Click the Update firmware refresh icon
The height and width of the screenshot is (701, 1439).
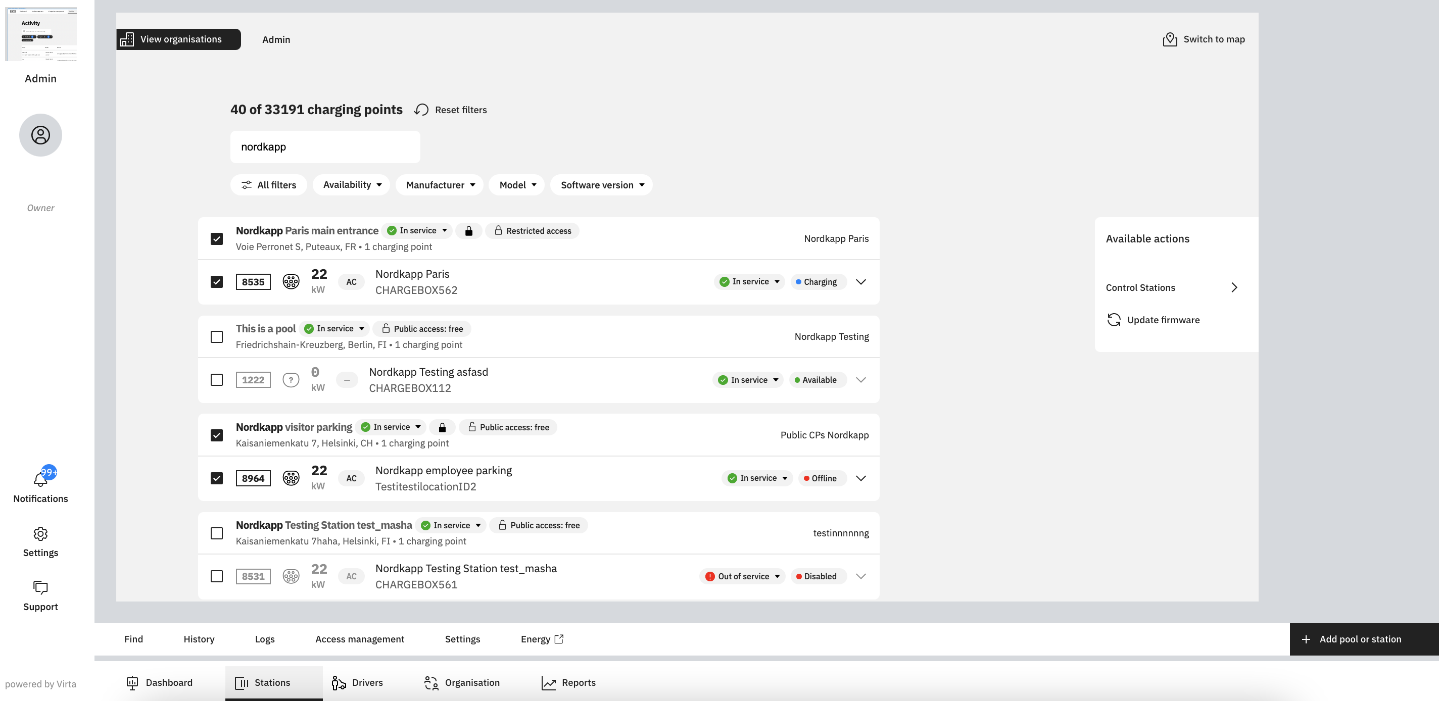tap(1114, 320)
